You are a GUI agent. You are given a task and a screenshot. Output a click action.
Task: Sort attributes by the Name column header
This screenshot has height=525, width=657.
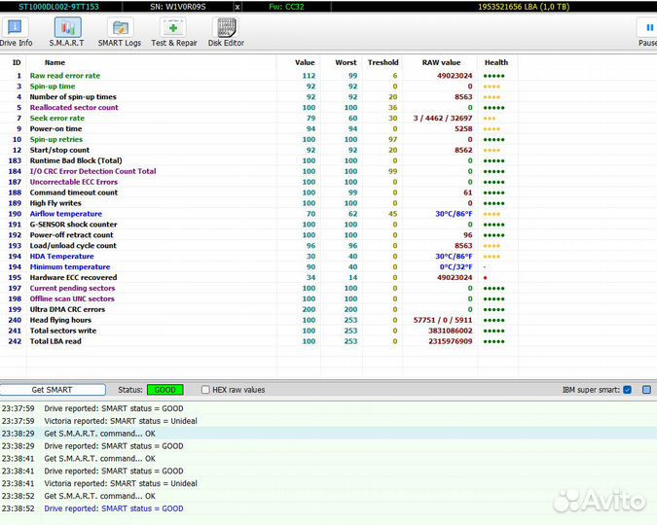(x=55, y=62)
